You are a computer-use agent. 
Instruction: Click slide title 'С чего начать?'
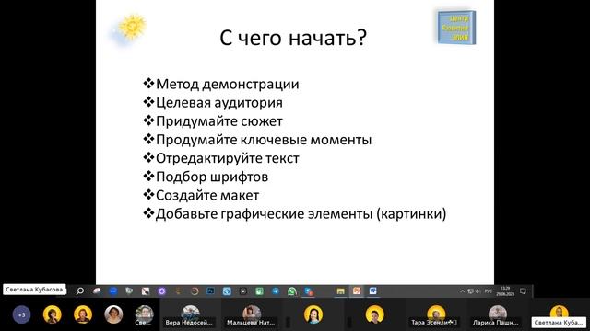pos(293,38)
